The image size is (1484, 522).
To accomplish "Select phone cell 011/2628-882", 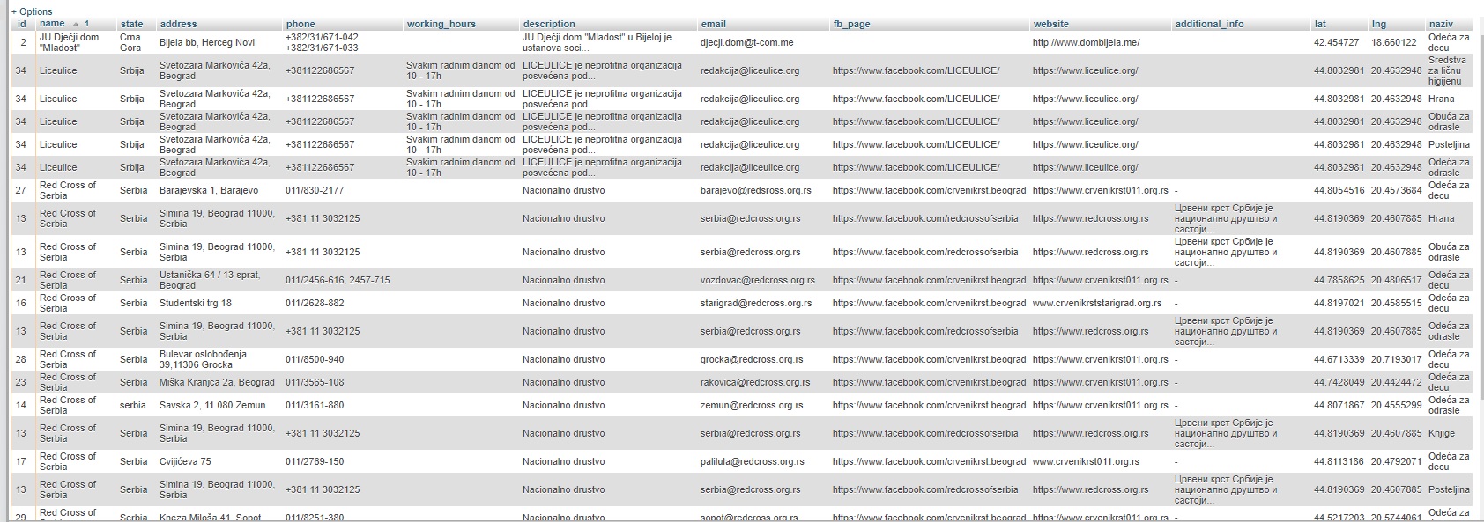I will pyautogui.click(x=315, y=303).
